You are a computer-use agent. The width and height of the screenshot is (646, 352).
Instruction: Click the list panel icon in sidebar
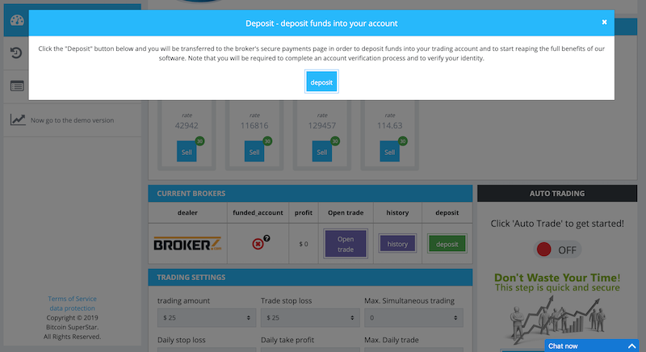17,86
